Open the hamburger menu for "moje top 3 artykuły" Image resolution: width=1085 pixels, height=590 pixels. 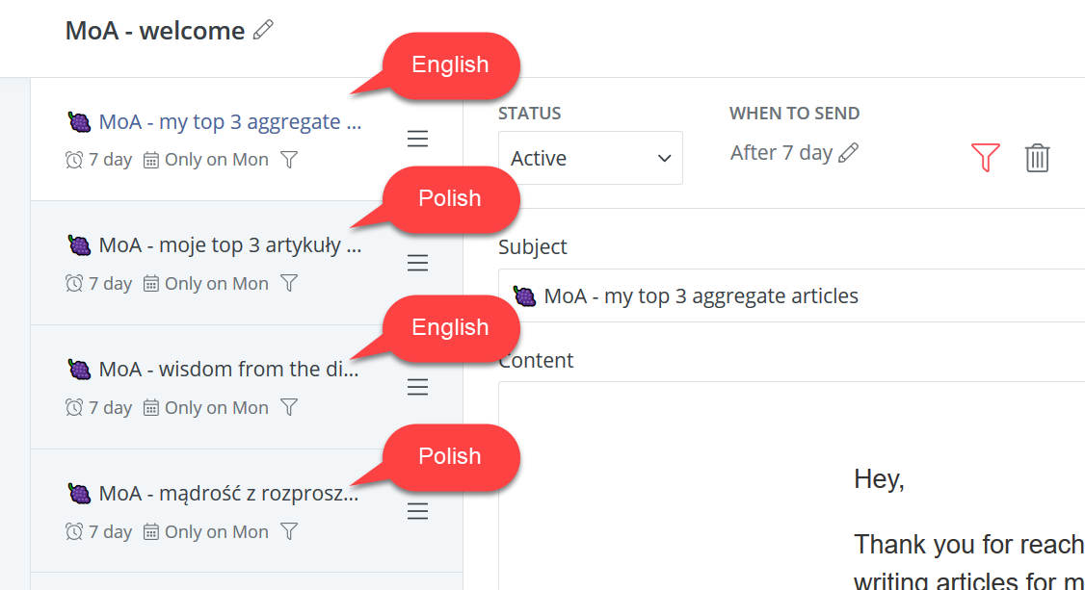pos(418,262)
